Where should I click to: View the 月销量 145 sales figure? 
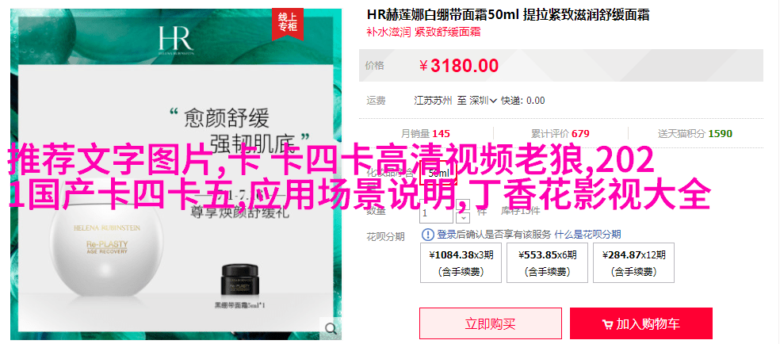[x=426, y=134]
